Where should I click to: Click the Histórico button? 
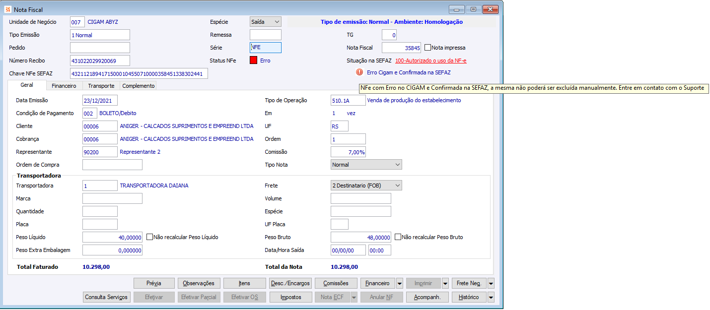point(469,297)
